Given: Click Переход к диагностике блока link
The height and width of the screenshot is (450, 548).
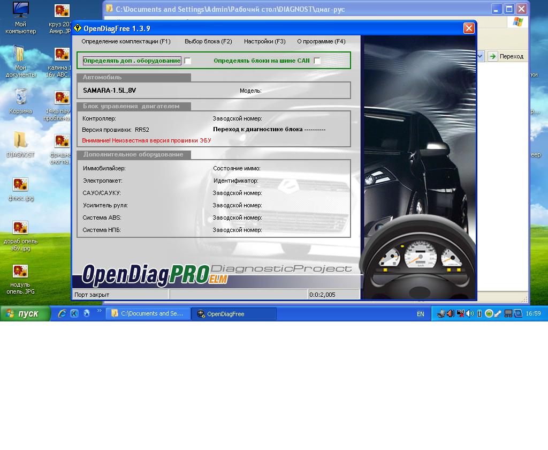Looking at the screenshot, I should pyautogui.click(x=269, y=129).
